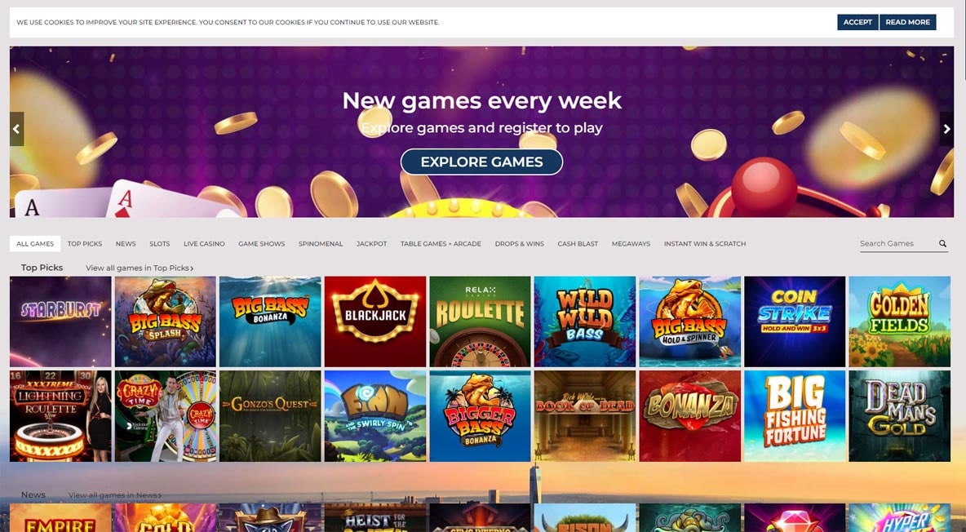Click Read More on cookie banner
Image resolution: width=966 pixels, height=532 pixels.
coord(907,22)
